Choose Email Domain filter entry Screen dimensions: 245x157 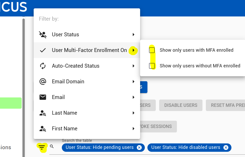point(87,82)
